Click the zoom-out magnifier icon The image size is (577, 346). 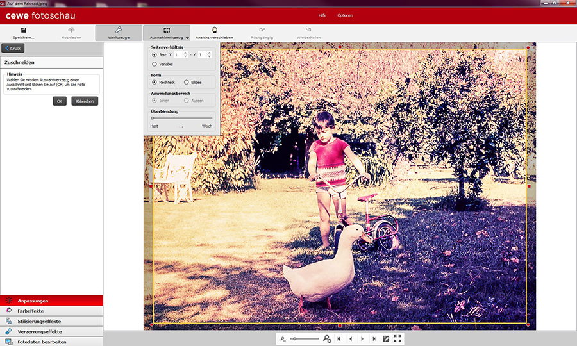[283, 338]
